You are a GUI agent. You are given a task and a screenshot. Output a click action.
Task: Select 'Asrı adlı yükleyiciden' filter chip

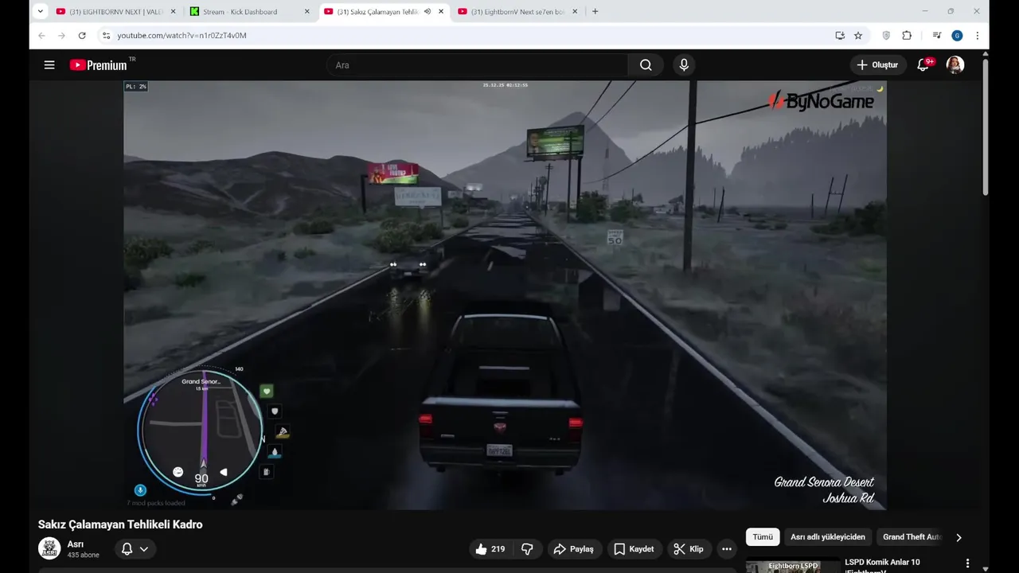(828, 537)
